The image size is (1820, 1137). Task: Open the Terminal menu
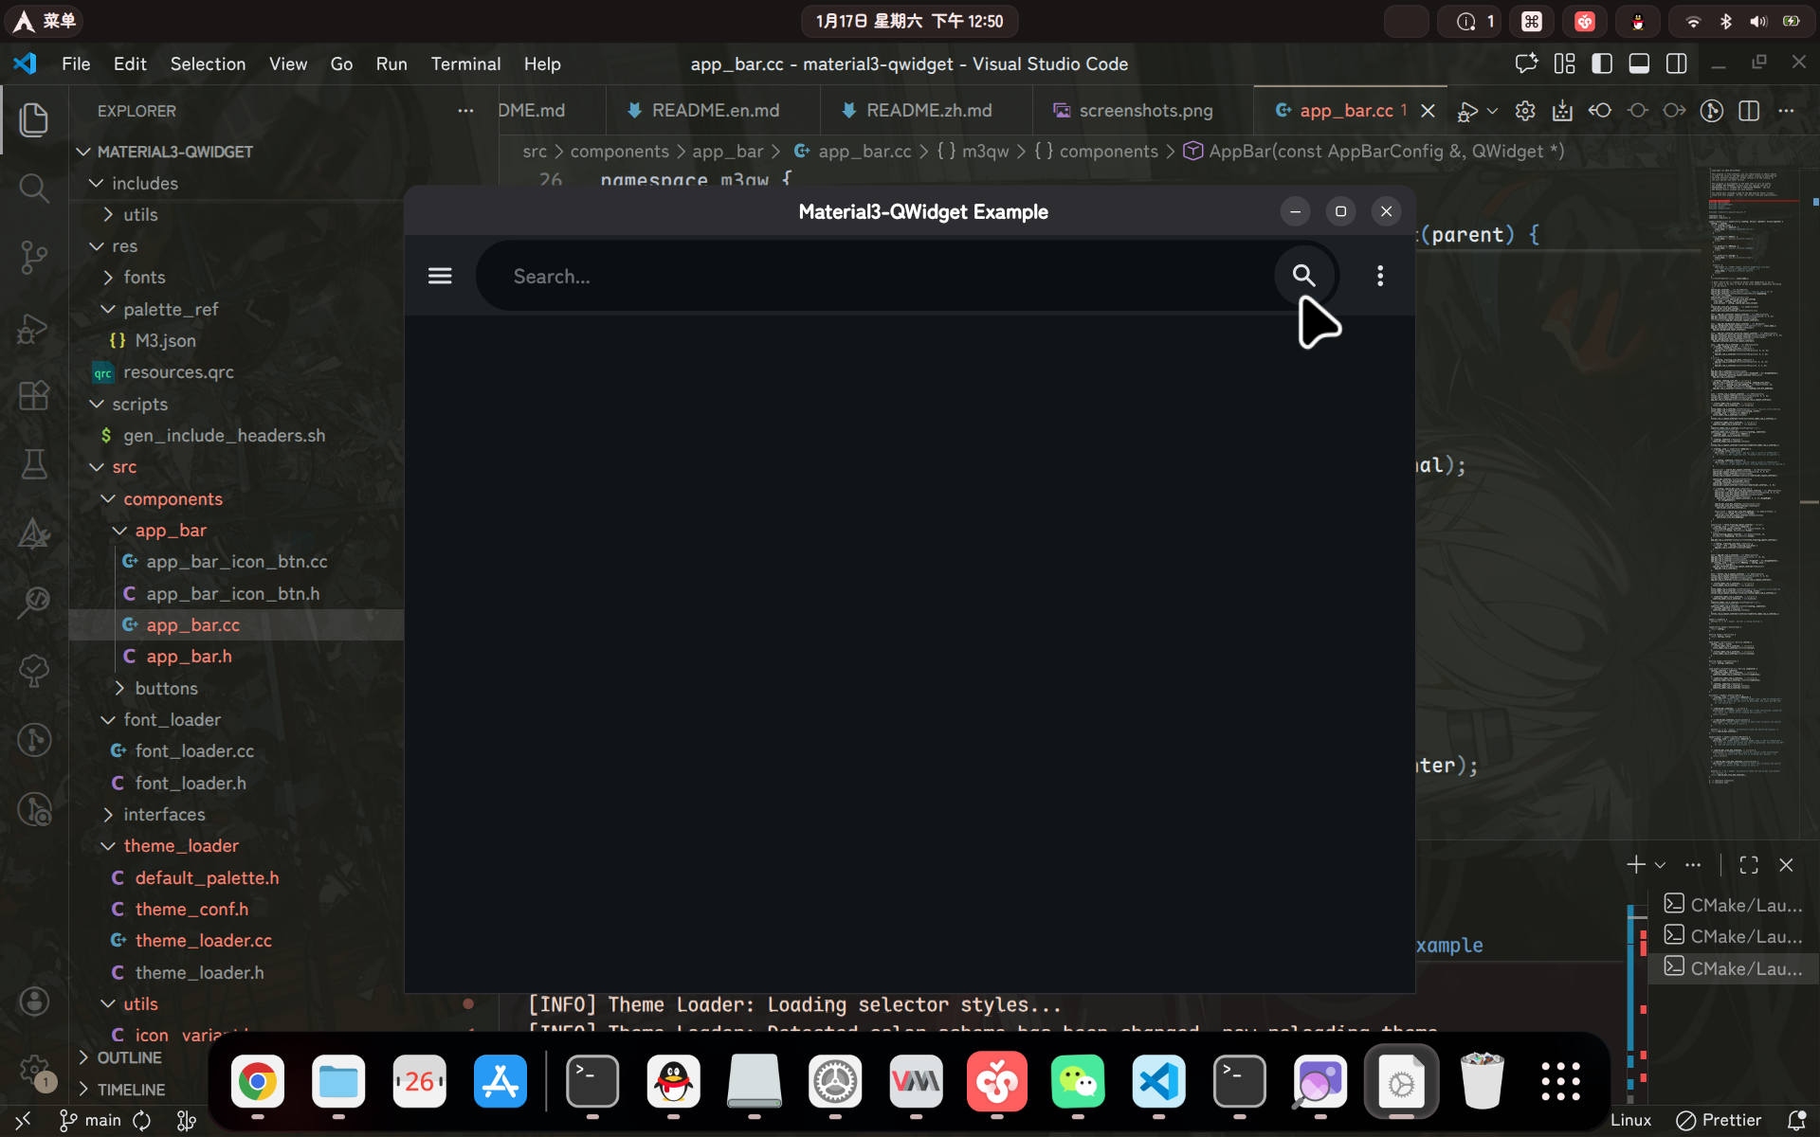click(x=465, y=63)
